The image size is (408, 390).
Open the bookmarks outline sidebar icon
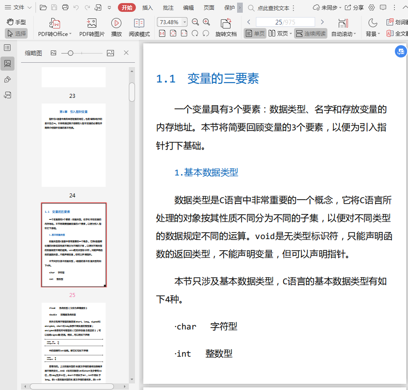click(7, 47)
